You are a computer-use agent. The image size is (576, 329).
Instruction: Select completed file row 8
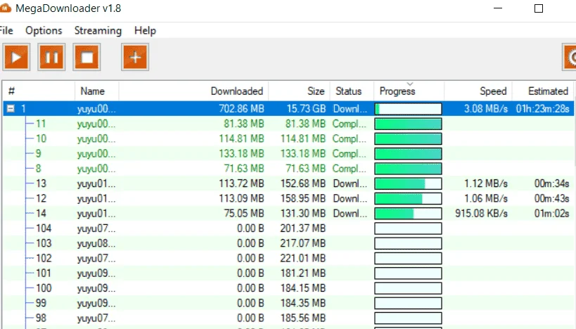288,169
